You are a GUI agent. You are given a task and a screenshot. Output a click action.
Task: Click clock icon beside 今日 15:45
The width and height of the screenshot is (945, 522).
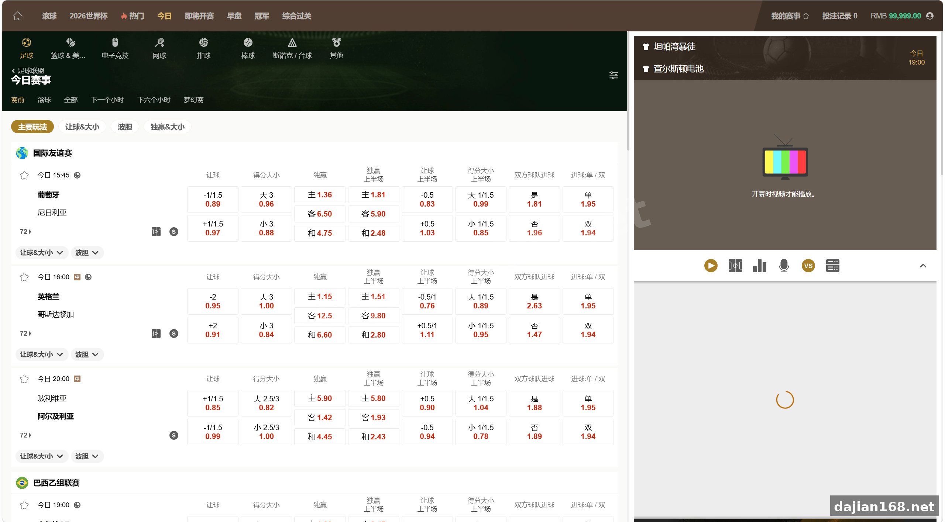click(77, 175)
